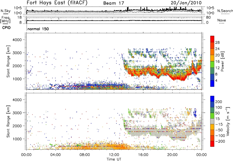Click '1000' tick on the power panel

click(x=17, y=79)
